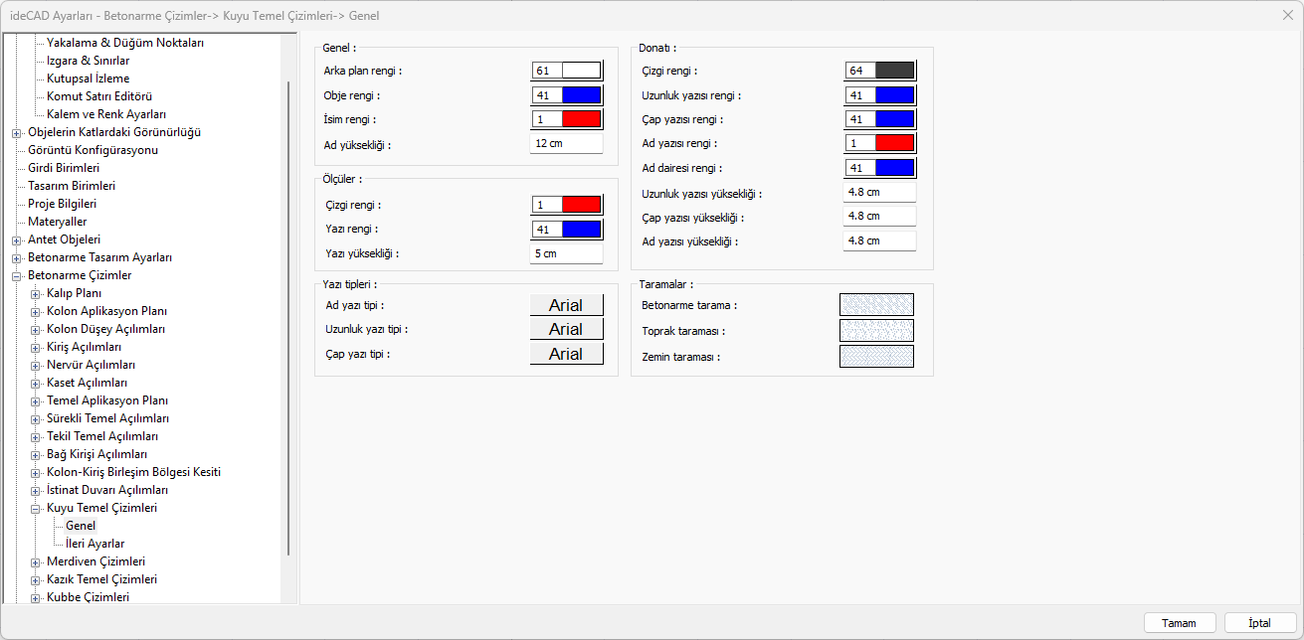The width and height of the screenshot is (1304, 640).
Task: Click the settings tree vertical scrollbar
Action: coord(288,318)
